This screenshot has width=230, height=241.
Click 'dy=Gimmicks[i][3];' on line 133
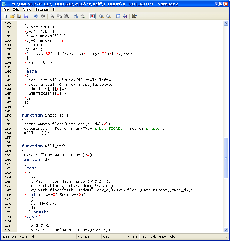tap(47, 41)
